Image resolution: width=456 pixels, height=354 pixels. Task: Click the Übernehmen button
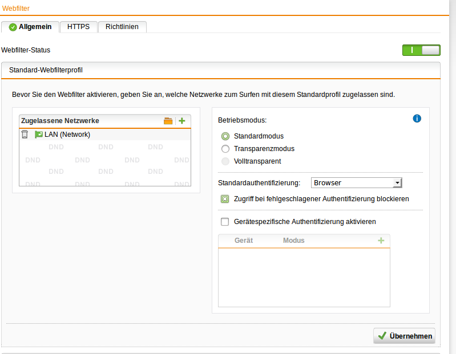pos(404,336)
